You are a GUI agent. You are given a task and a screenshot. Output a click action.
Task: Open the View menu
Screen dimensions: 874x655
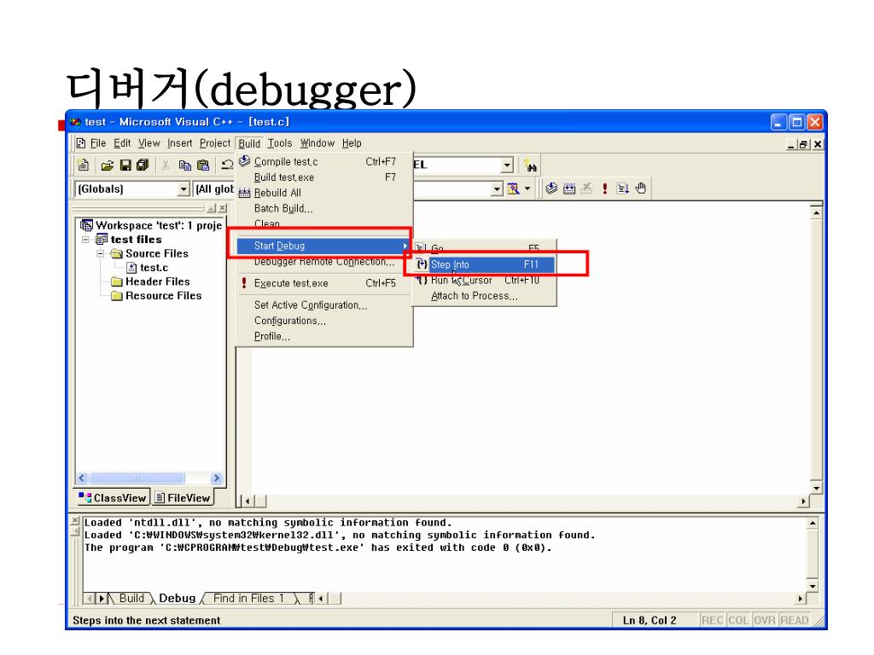click(x=149, y=143)
